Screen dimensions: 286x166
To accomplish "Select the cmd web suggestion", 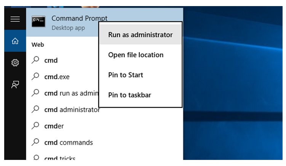I will (51, 61).
